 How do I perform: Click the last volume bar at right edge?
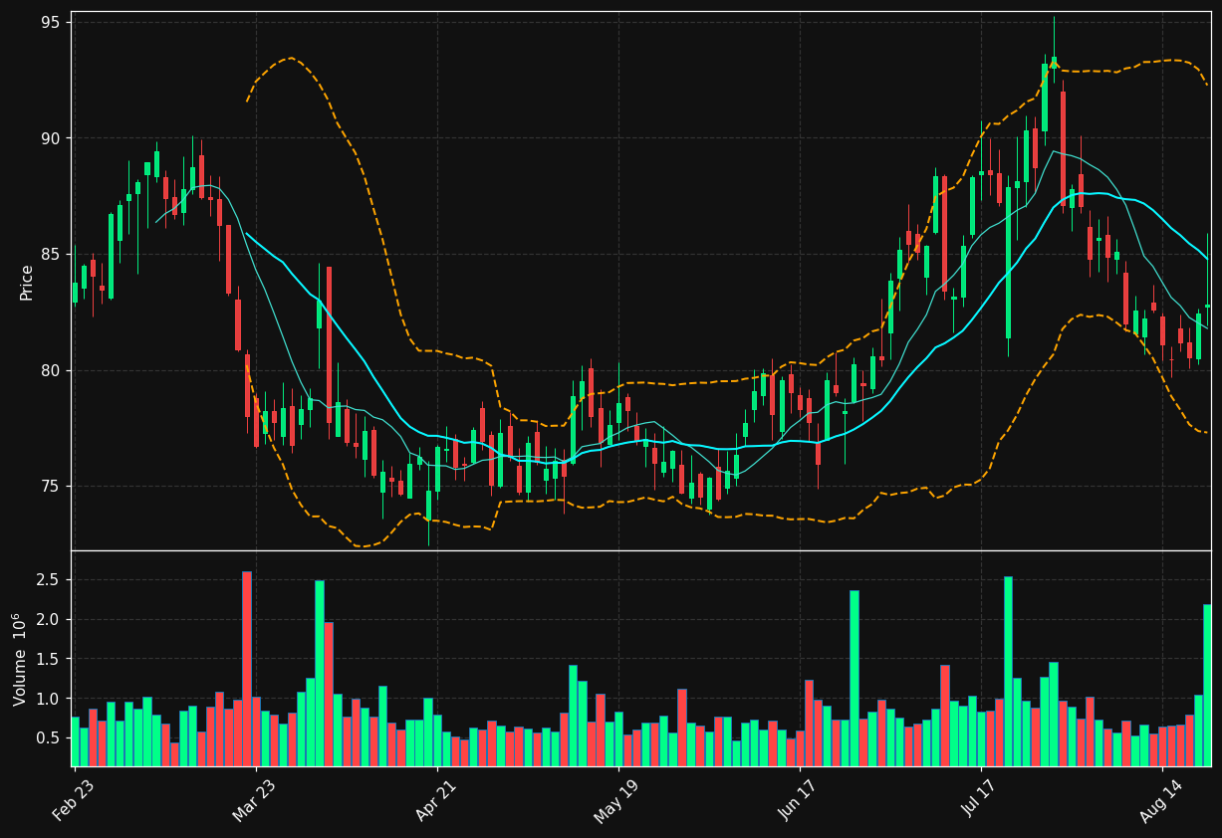point(1207,686)
